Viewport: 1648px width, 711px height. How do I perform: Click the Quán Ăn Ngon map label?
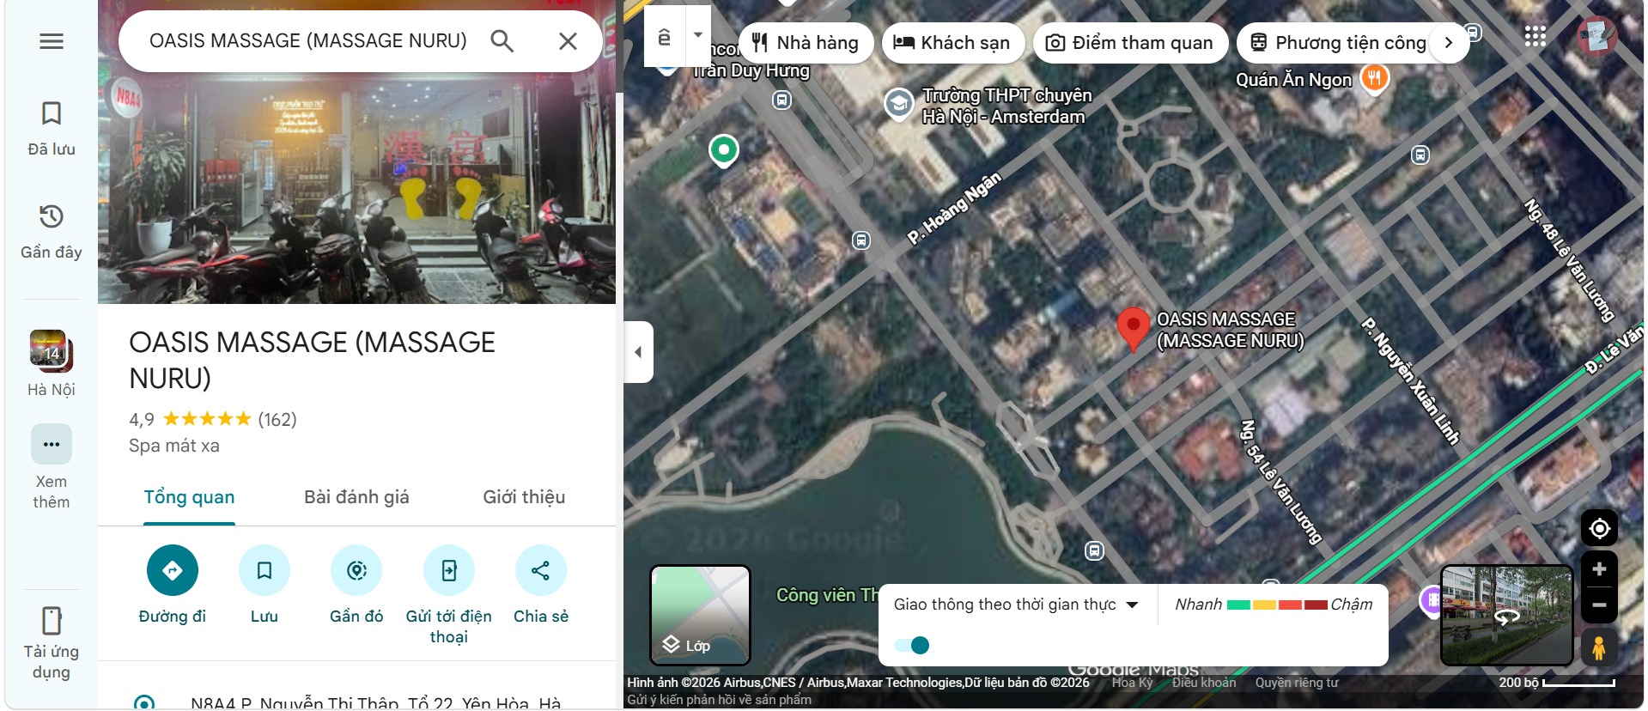[x=1293, y=80]
